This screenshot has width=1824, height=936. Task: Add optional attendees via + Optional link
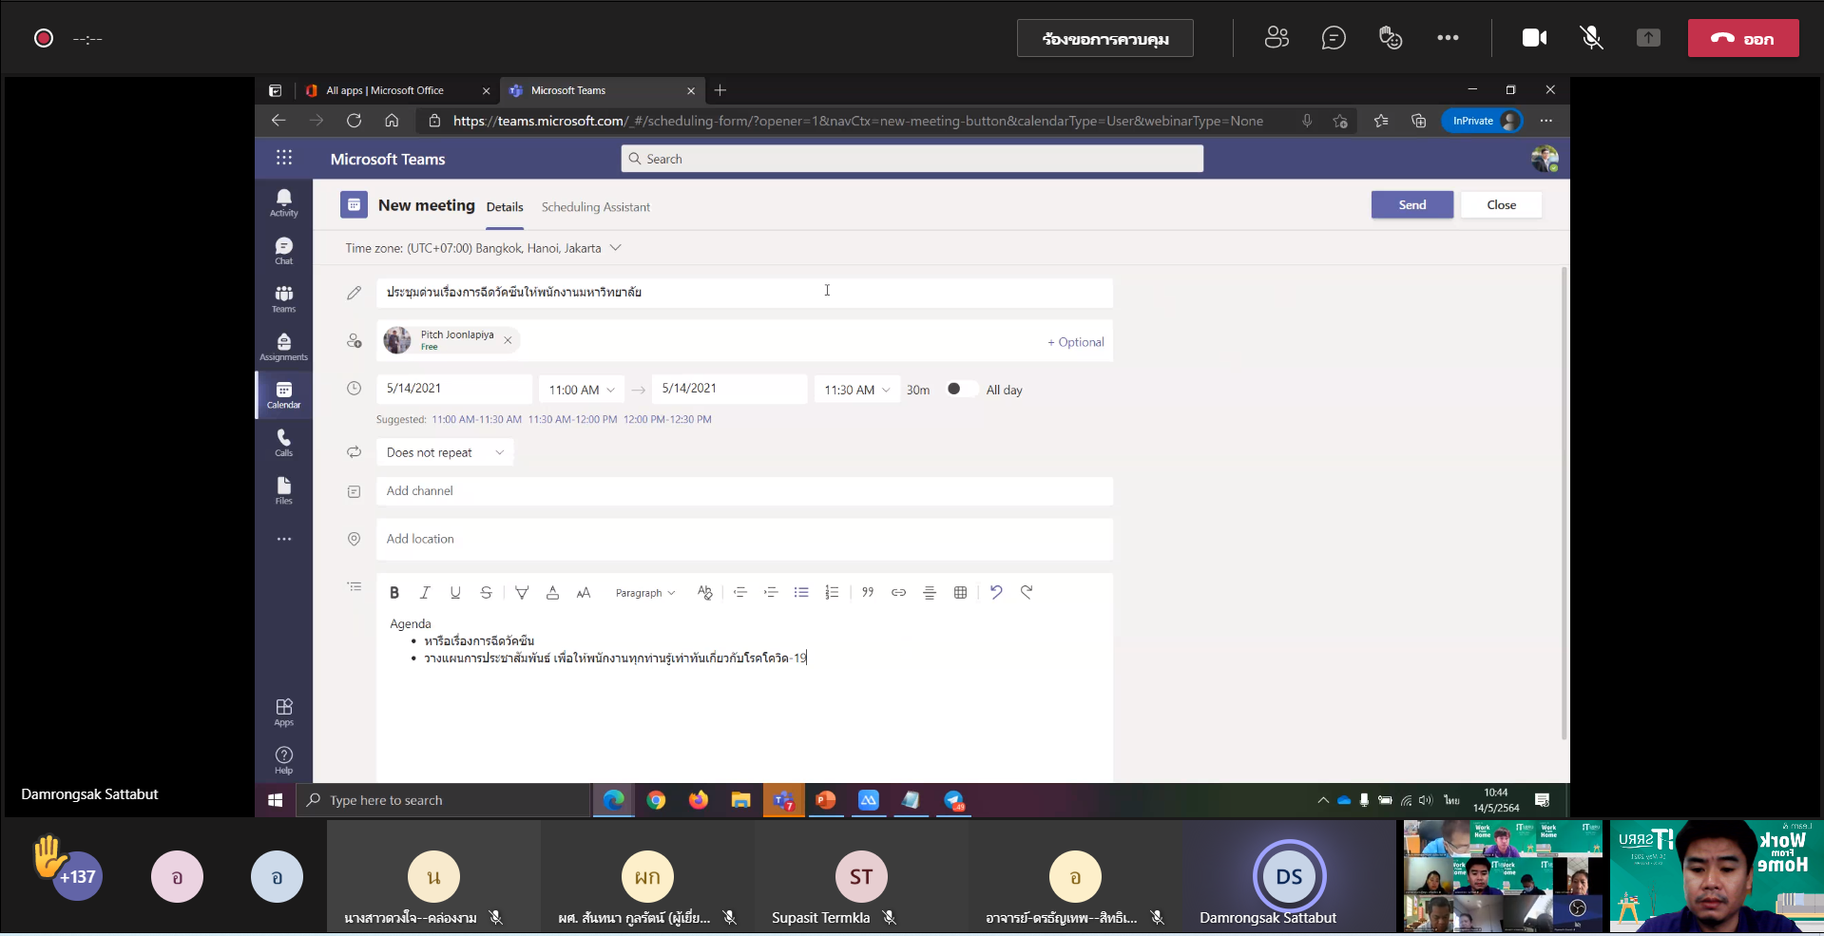pyautogui.click(x=1075, y=342)
